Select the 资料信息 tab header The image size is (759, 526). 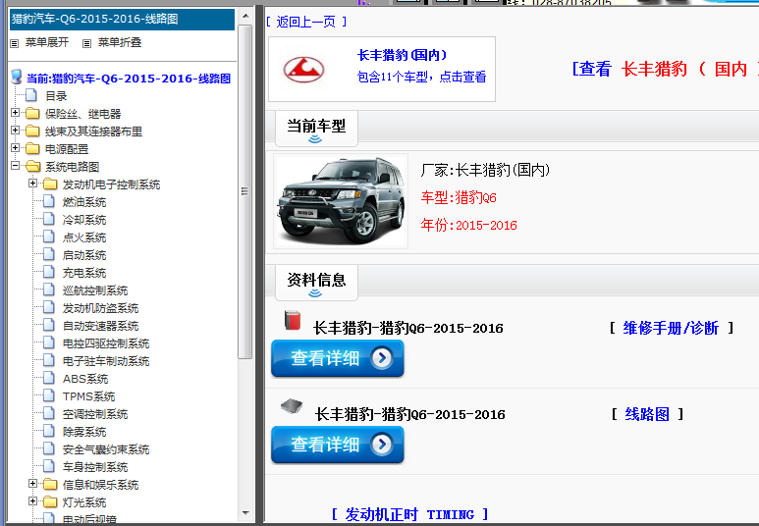(x=316, y=283)
